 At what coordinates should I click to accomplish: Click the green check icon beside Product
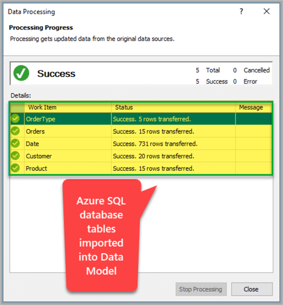15,168
